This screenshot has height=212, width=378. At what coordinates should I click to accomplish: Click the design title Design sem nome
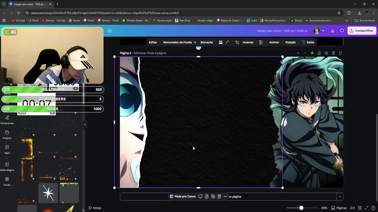click(282, 31)
